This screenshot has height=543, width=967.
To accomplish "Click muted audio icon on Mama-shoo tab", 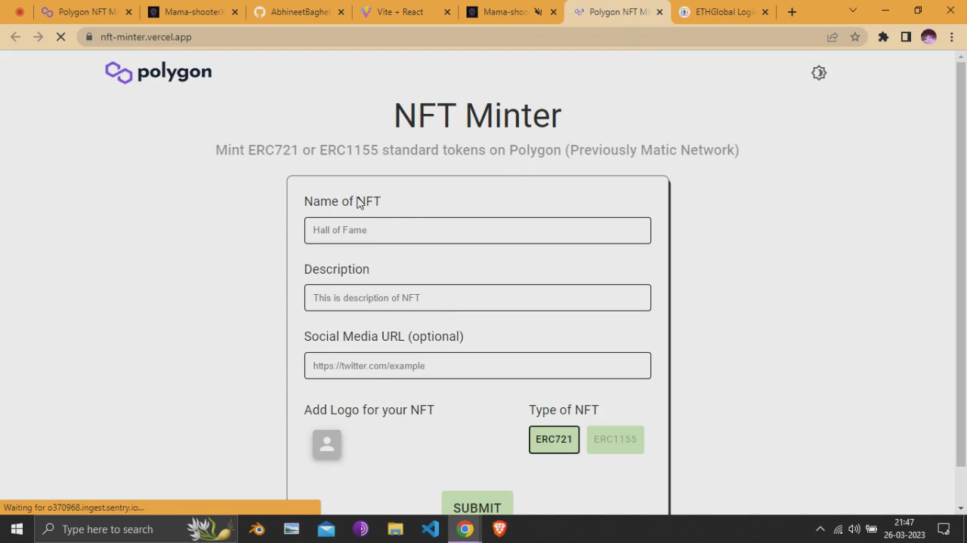I will point(538,12).
